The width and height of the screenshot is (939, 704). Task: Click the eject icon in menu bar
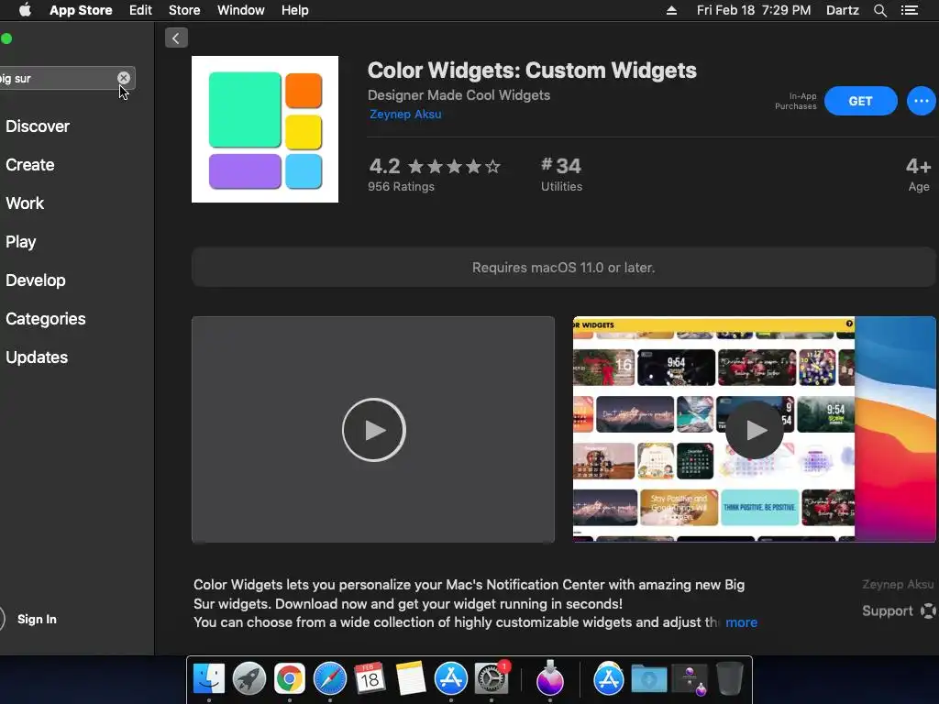point(671,10)
